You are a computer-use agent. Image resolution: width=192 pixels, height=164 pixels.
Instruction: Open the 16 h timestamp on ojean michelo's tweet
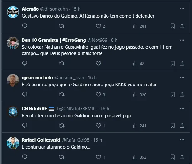[92, 78]
